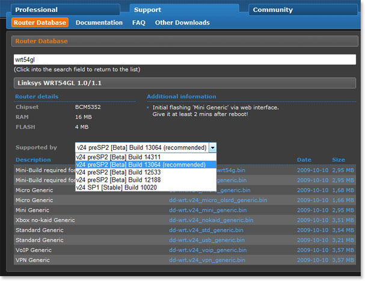The height and width of the screenshot is (281, 365).
Task: Open Other Downloads page
Action: pos(182,22)
